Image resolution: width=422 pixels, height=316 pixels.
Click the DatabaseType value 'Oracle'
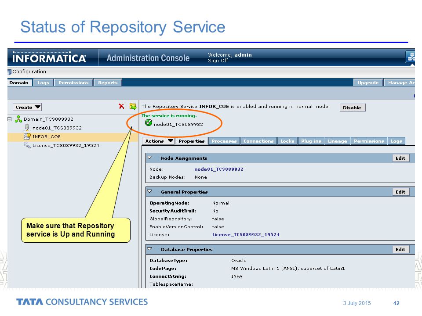[x=239, y=260]
